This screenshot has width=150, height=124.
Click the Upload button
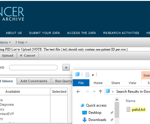tap(7, 56)
